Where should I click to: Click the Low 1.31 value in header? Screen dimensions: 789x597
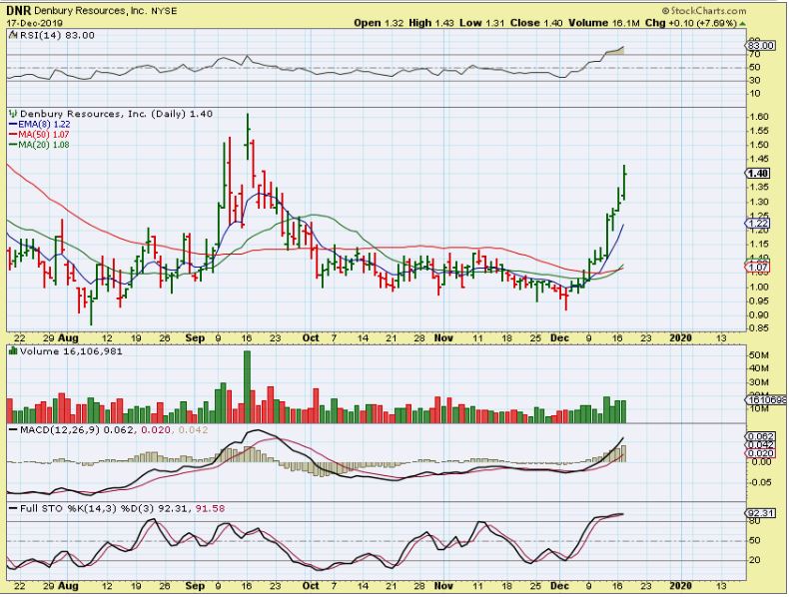coord(482,23)
